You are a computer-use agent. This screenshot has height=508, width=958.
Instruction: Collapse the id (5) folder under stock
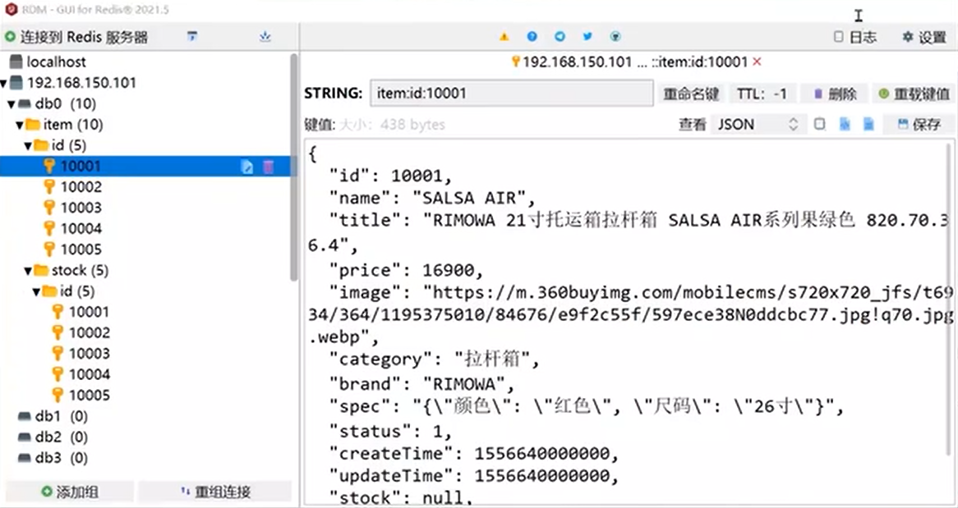click(37, 292)
